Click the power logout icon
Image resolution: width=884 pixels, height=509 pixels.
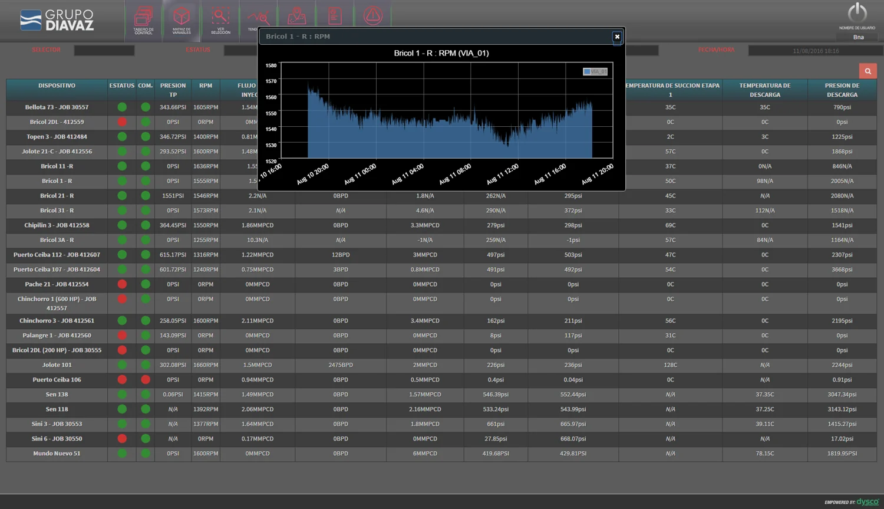(x=857, y=12)
